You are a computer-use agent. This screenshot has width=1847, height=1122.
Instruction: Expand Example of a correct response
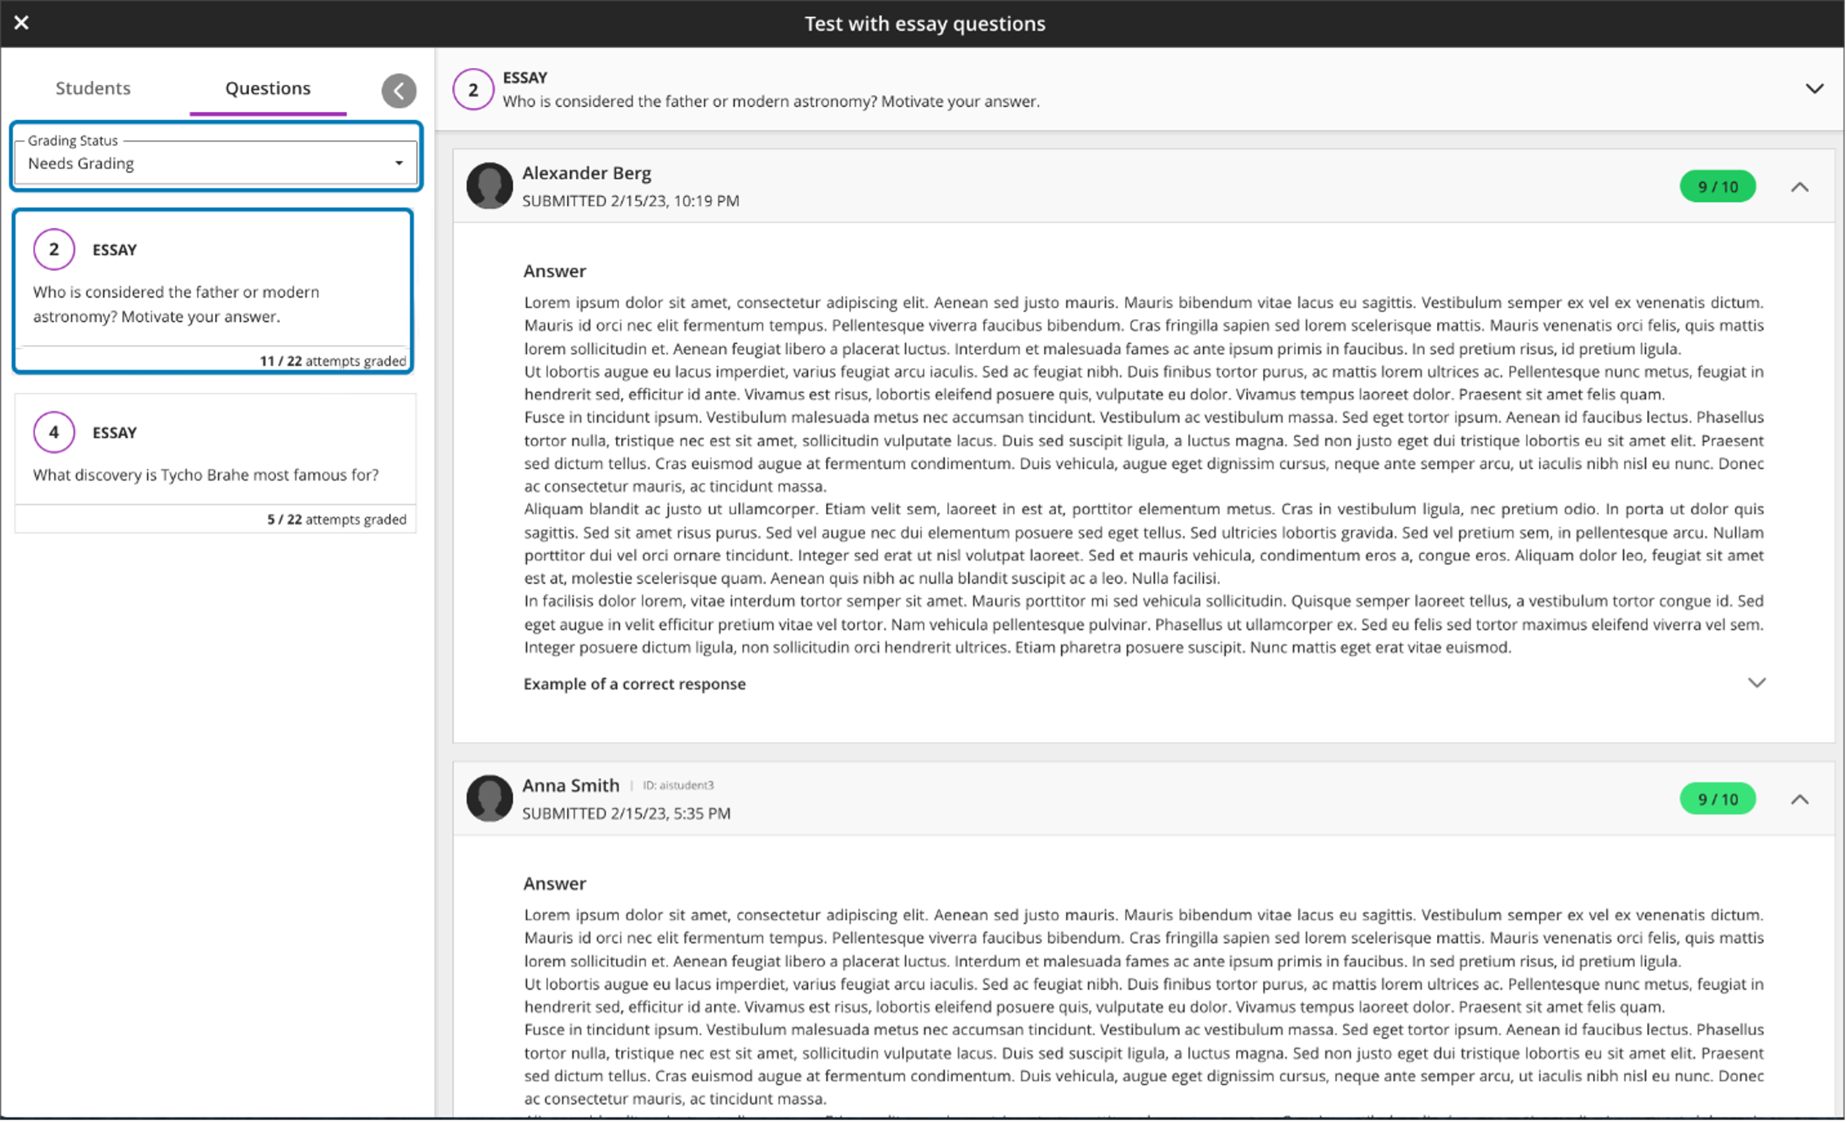click(1757, 682)
